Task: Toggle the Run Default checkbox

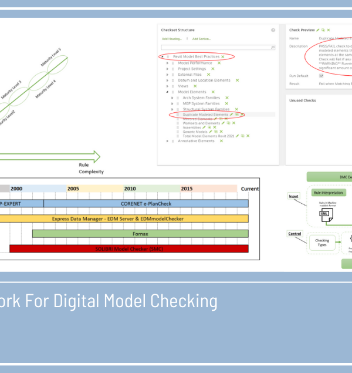Action: point(320,76)
